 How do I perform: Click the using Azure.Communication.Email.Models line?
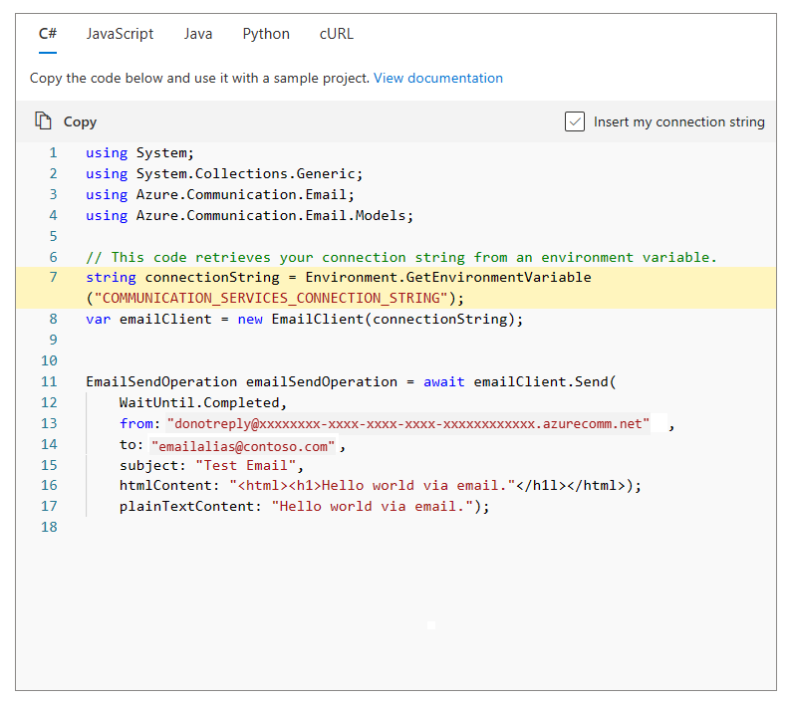(x=249, y=215)
